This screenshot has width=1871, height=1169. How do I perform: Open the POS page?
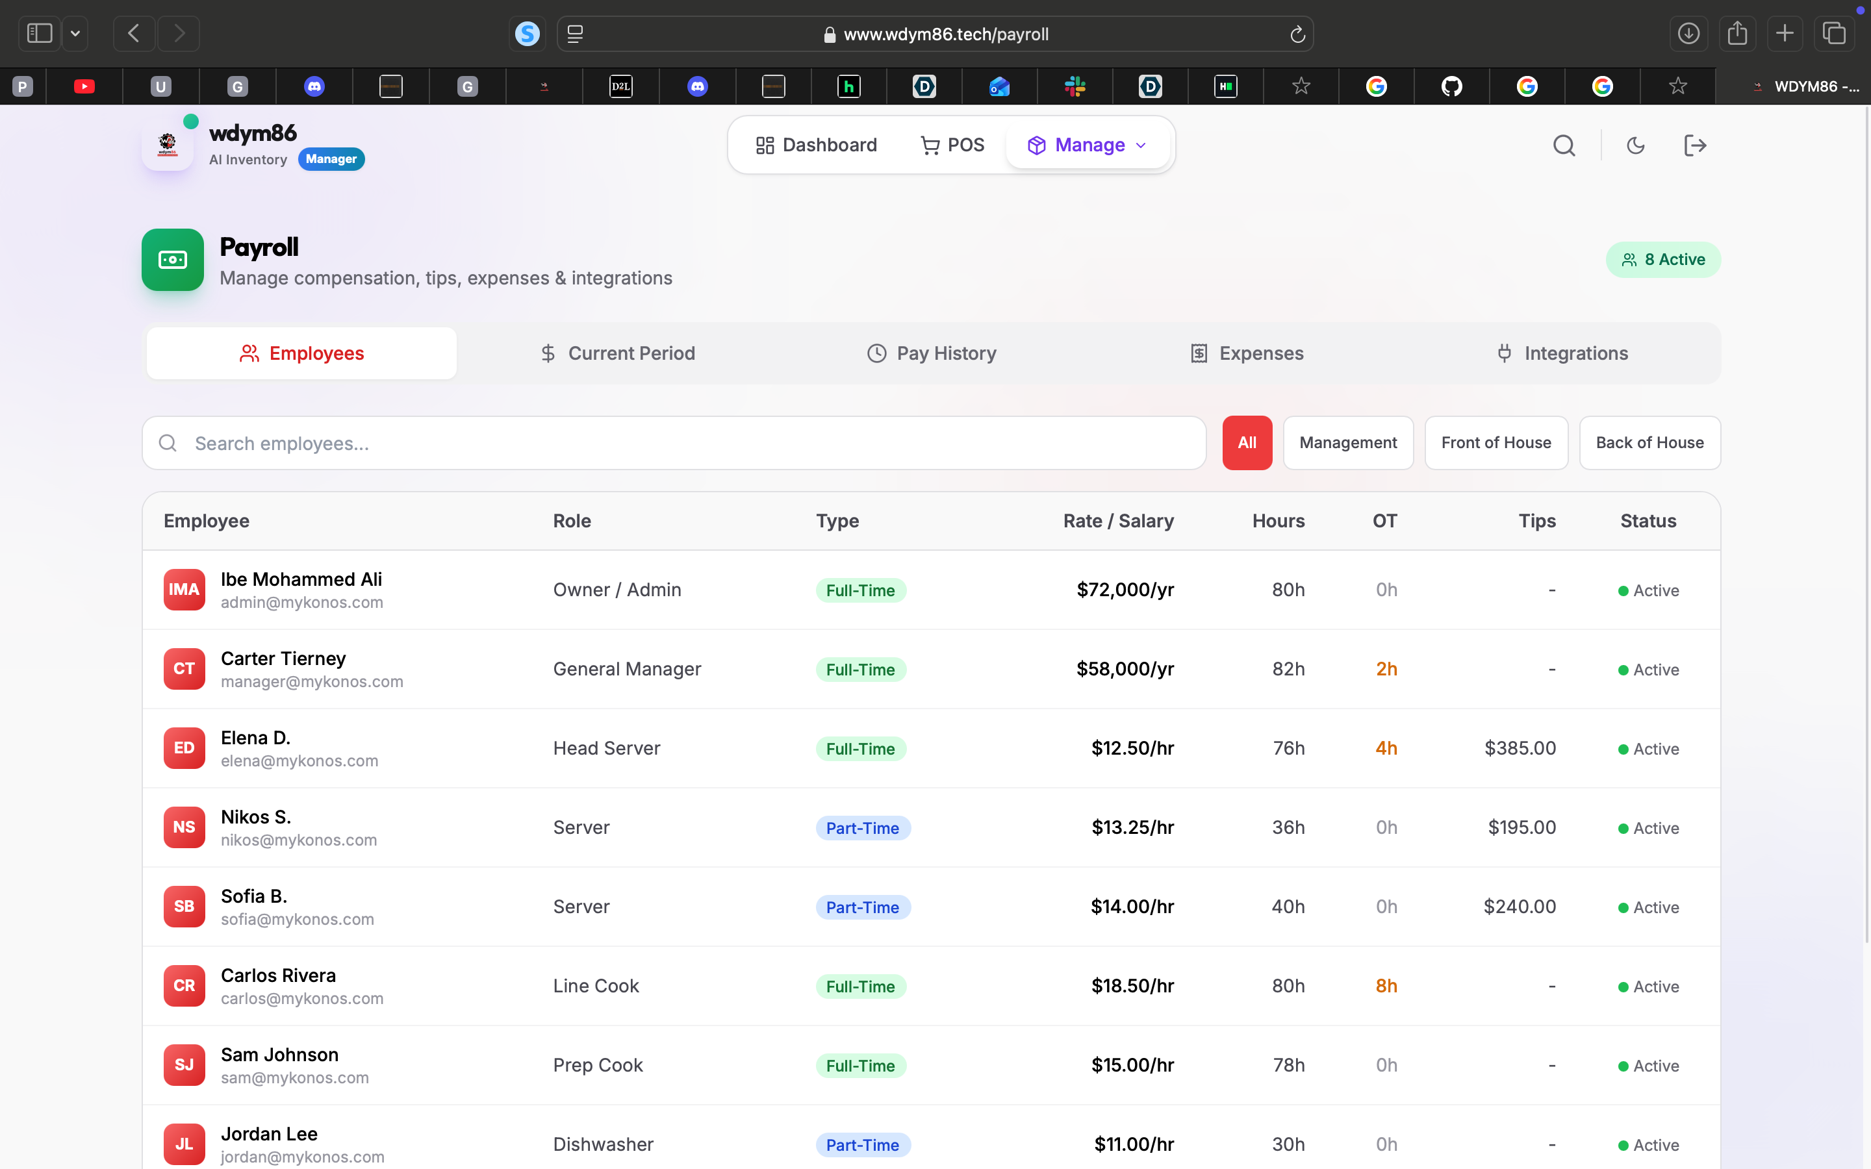click(x=952, y=145)
